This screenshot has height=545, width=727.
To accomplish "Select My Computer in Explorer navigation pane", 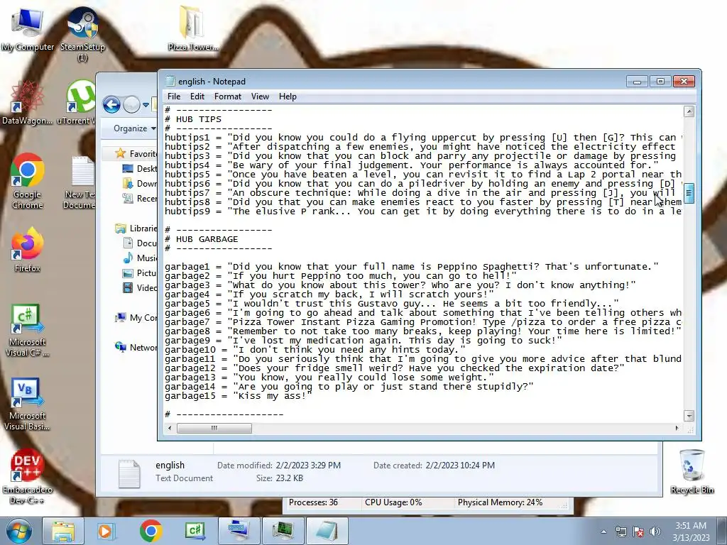I will coord(136,317).
